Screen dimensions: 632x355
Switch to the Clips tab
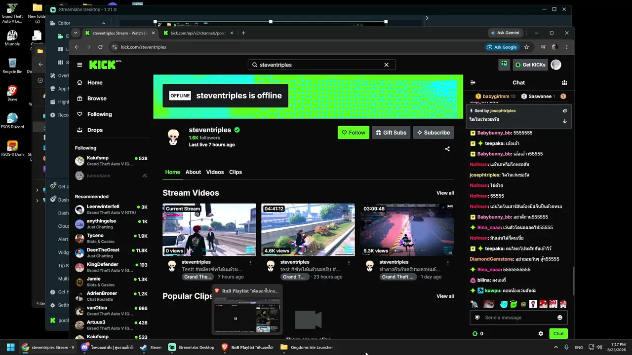click(x=236, y=172)
